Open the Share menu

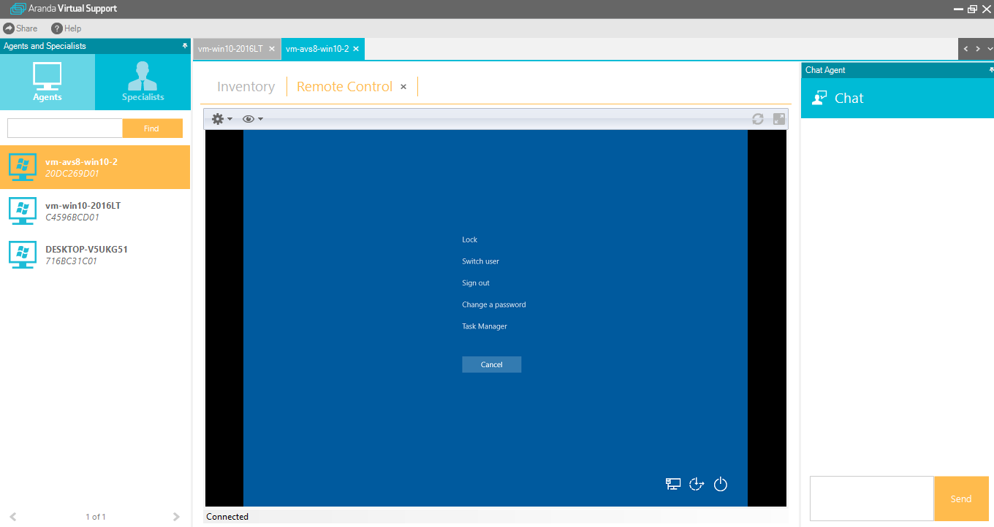tap(20, 28)
